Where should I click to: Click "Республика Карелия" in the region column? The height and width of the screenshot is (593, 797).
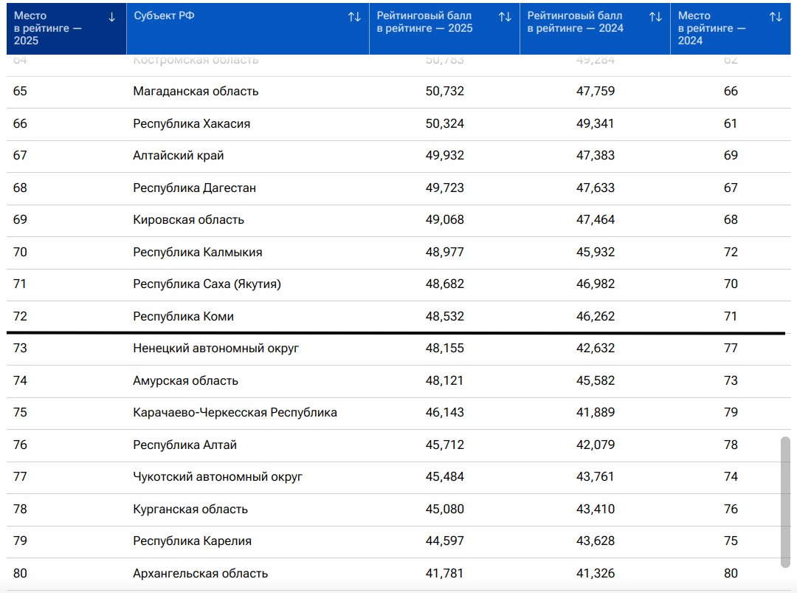[192, 541]
